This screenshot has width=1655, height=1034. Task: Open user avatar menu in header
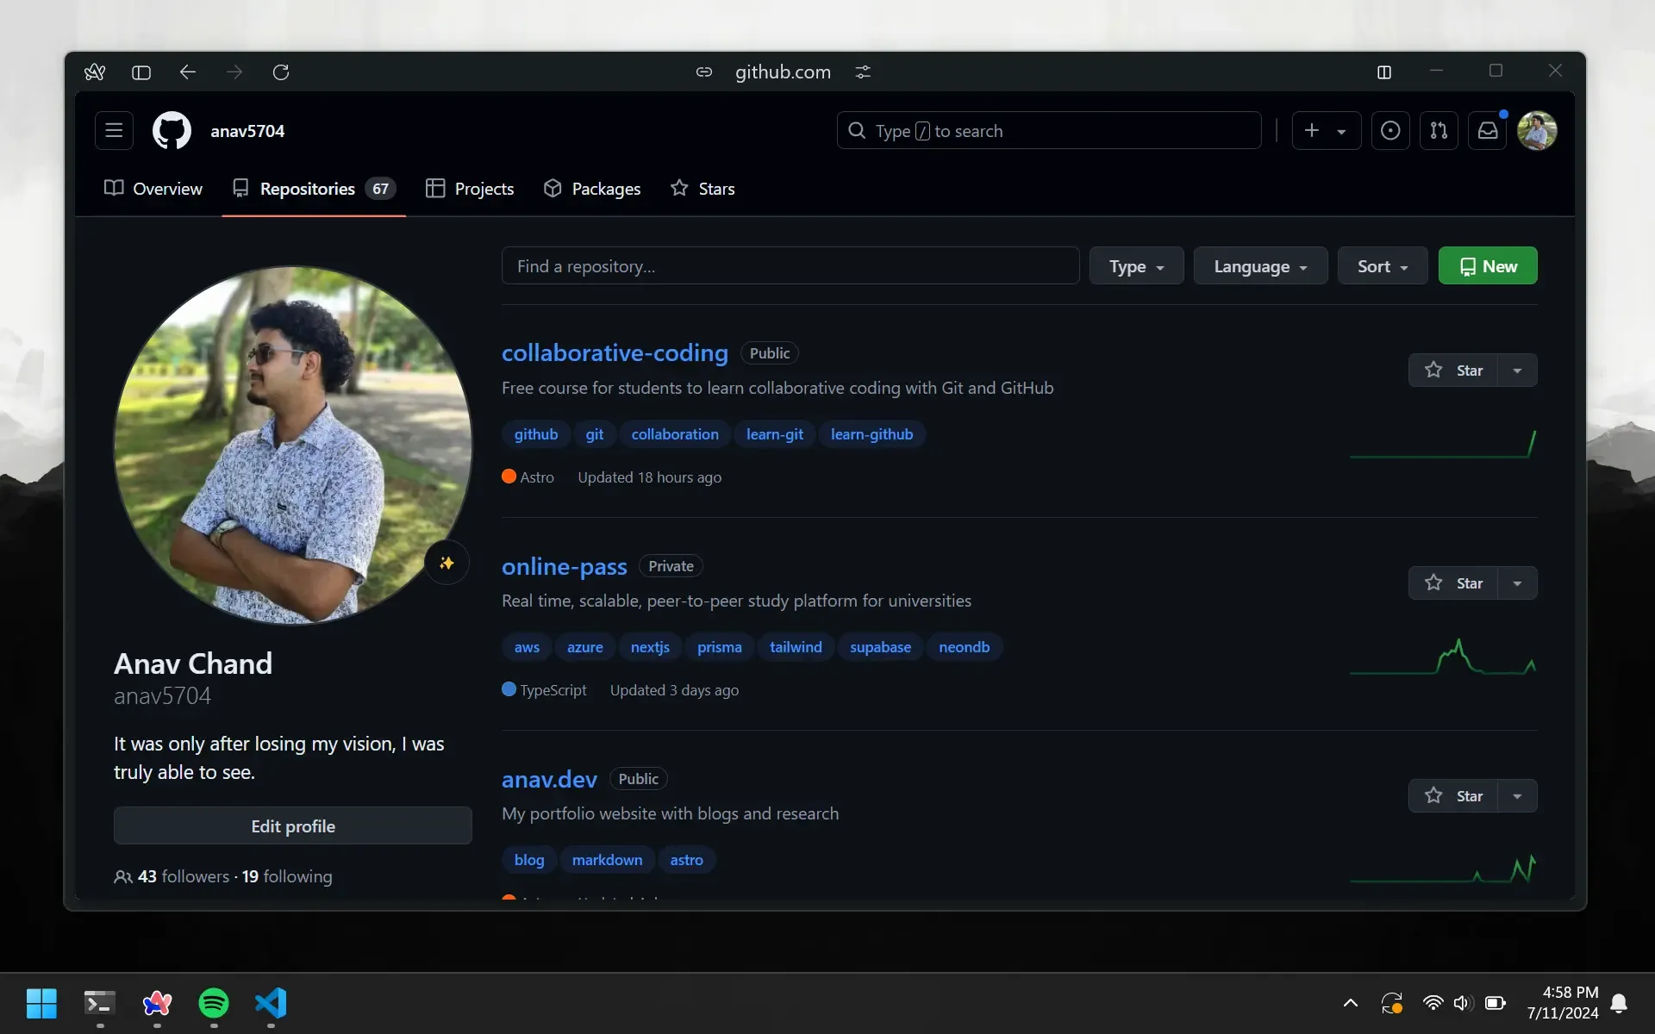coord(1537,130)
